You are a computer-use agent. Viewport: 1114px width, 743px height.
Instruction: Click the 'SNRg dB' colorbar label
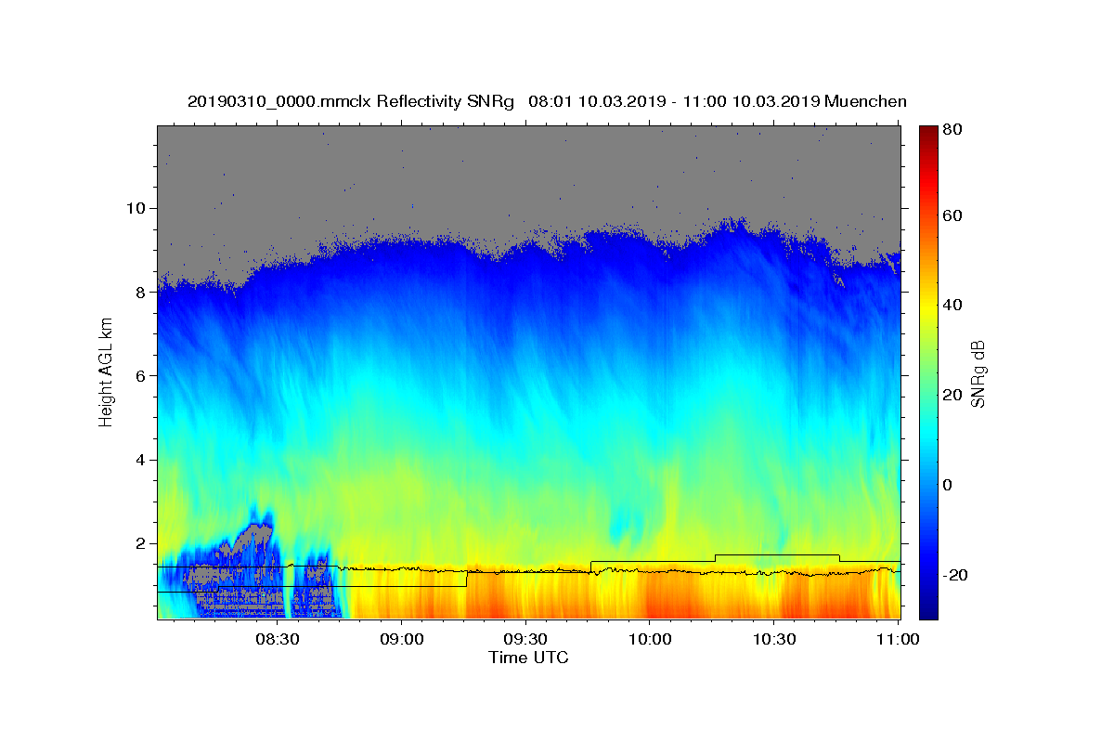978,373
